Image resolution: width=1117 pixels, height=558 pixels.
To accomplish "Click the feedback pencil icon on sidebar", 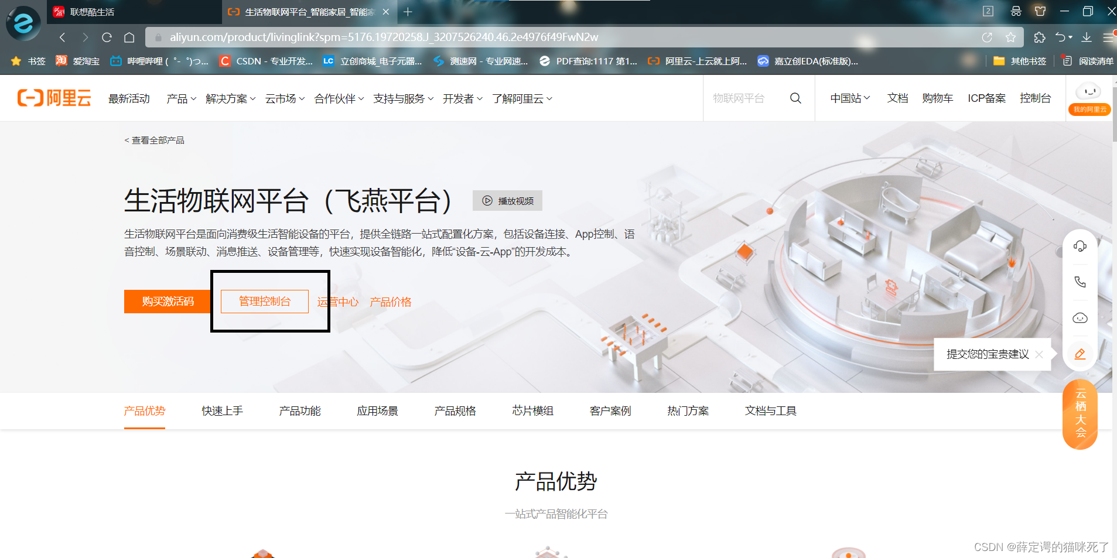I will [1080, 354].
